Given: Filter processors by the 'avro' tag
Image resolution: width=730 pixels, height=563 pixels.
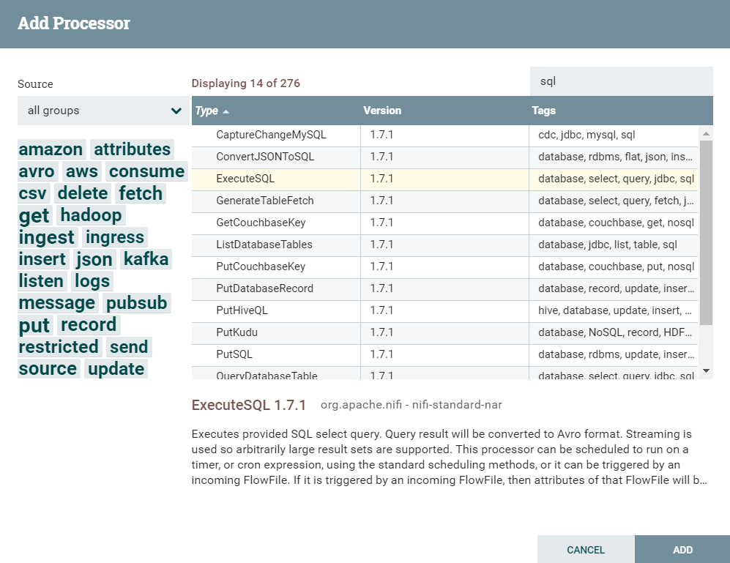Looking at the screenshot, I should tap(37, 171).
